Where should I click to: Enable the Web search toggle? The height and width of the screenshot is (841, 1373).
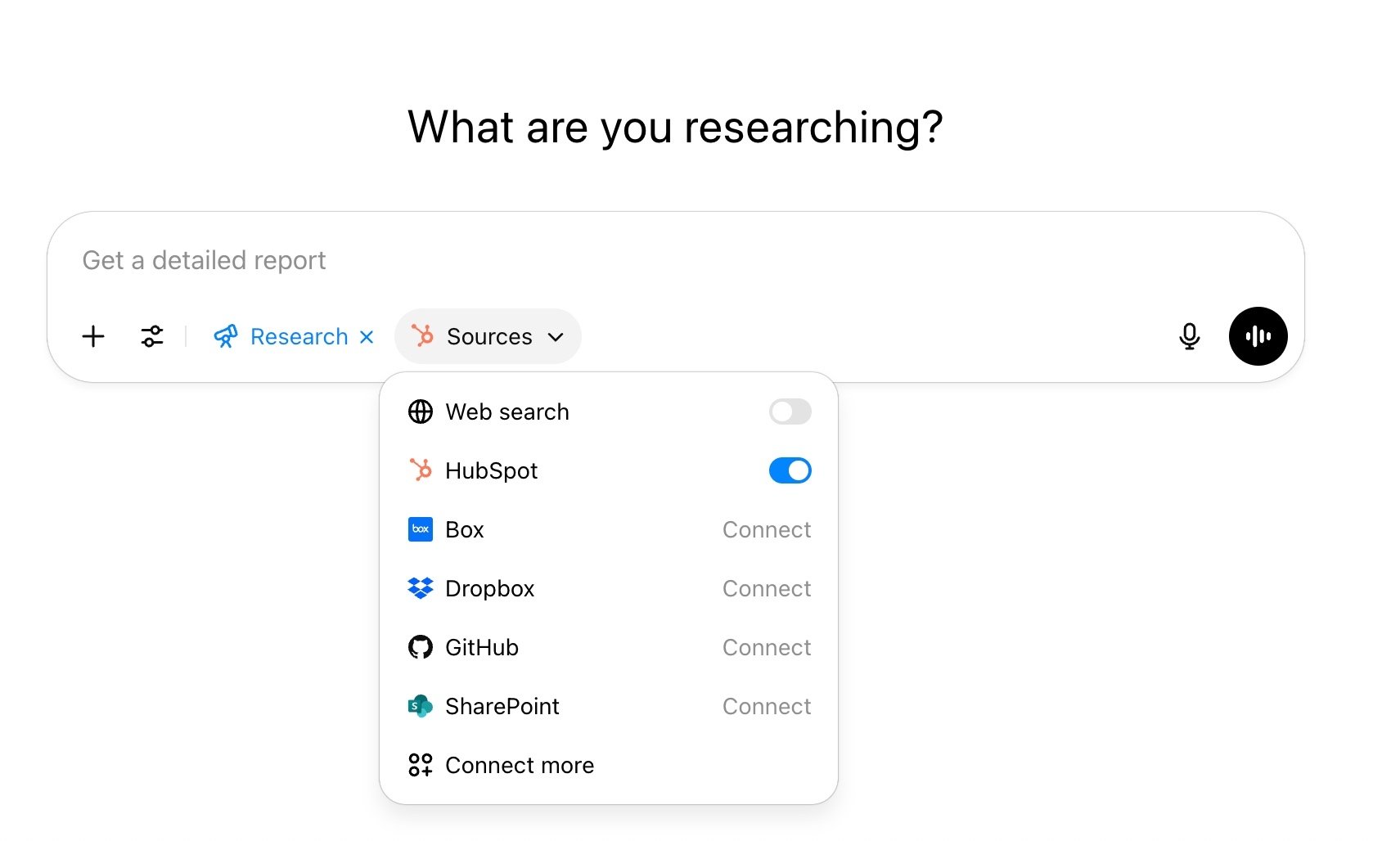789,412
